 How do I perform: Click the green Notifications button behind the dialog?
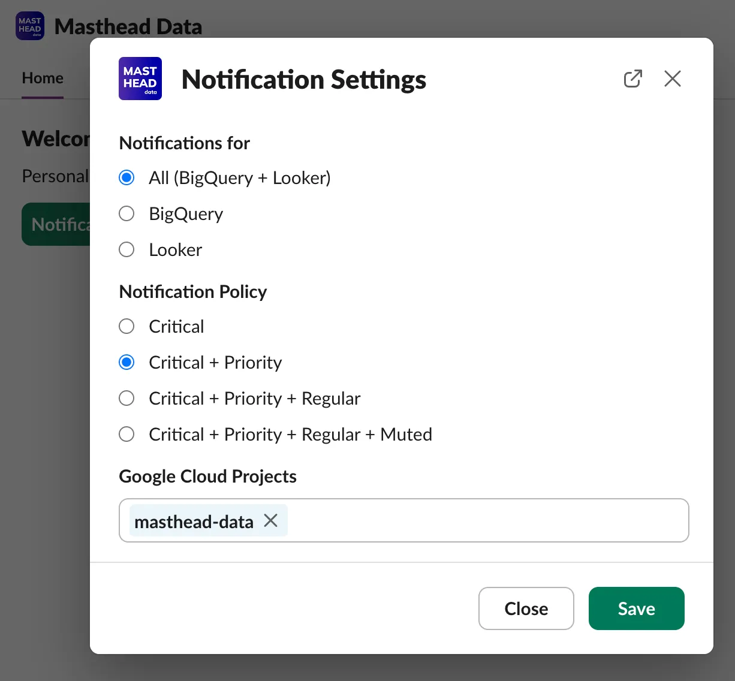pyautogui.click(x=56, y=224)
